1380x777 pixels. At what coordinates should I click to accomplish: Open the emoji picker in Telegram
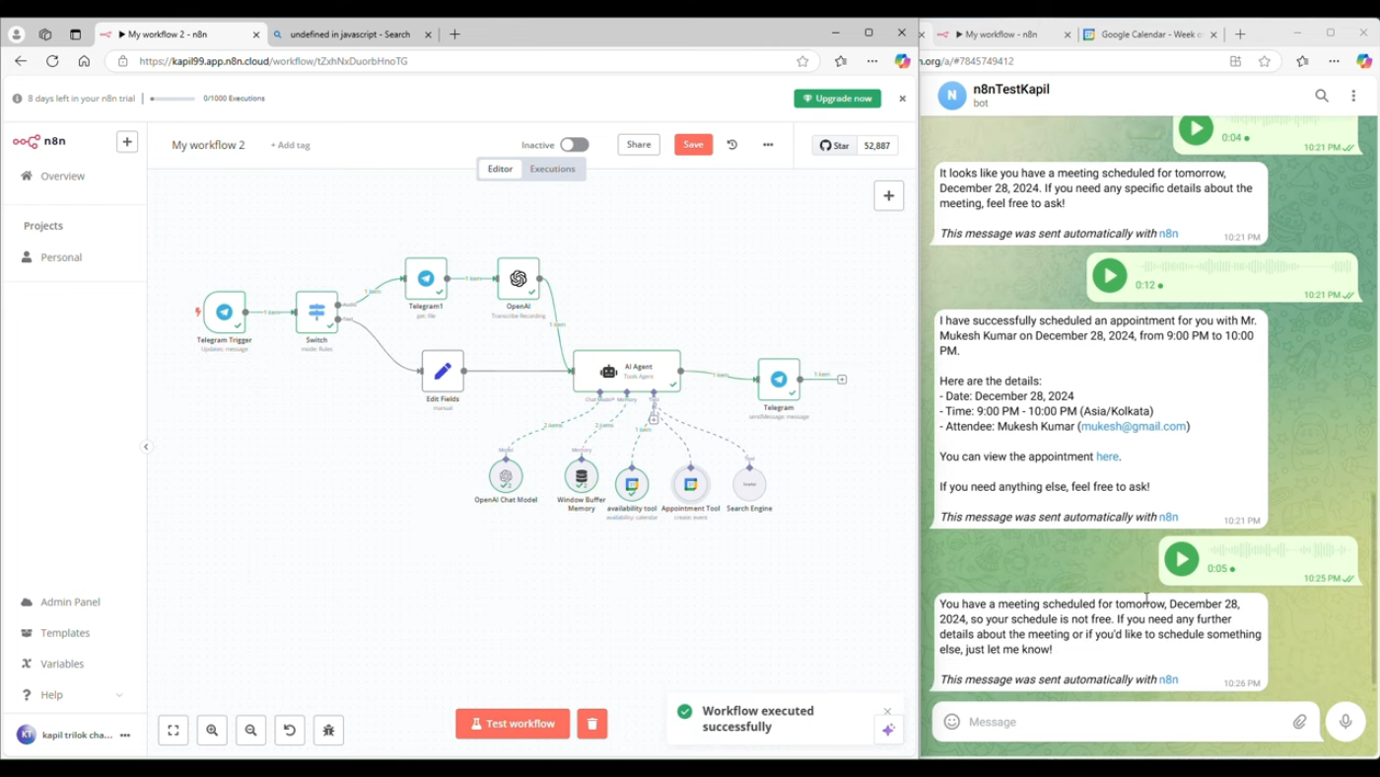coord(951,723)
